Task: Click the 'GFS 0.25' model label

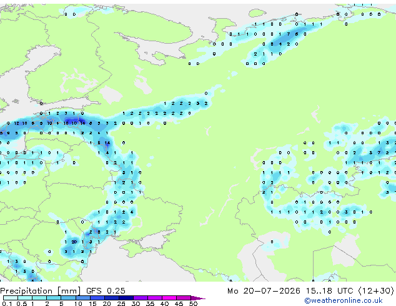Action: pyautogui.click(x=106, y=291)
